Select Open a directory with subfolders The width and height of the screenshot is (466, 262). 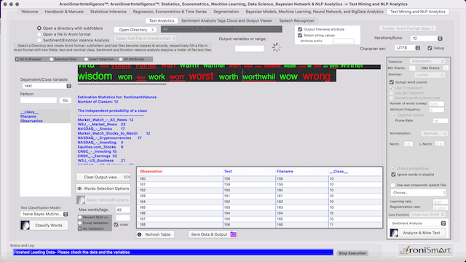click(x=39, y=28)
